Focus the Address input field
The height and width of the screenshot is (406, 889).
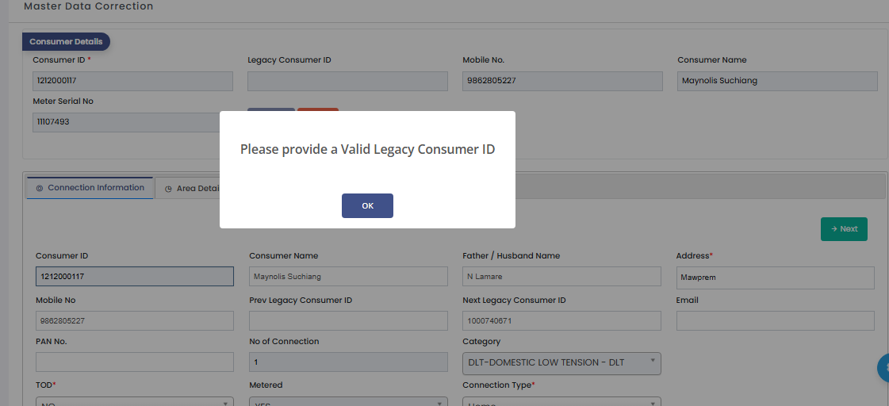click(x=775, y=278)
